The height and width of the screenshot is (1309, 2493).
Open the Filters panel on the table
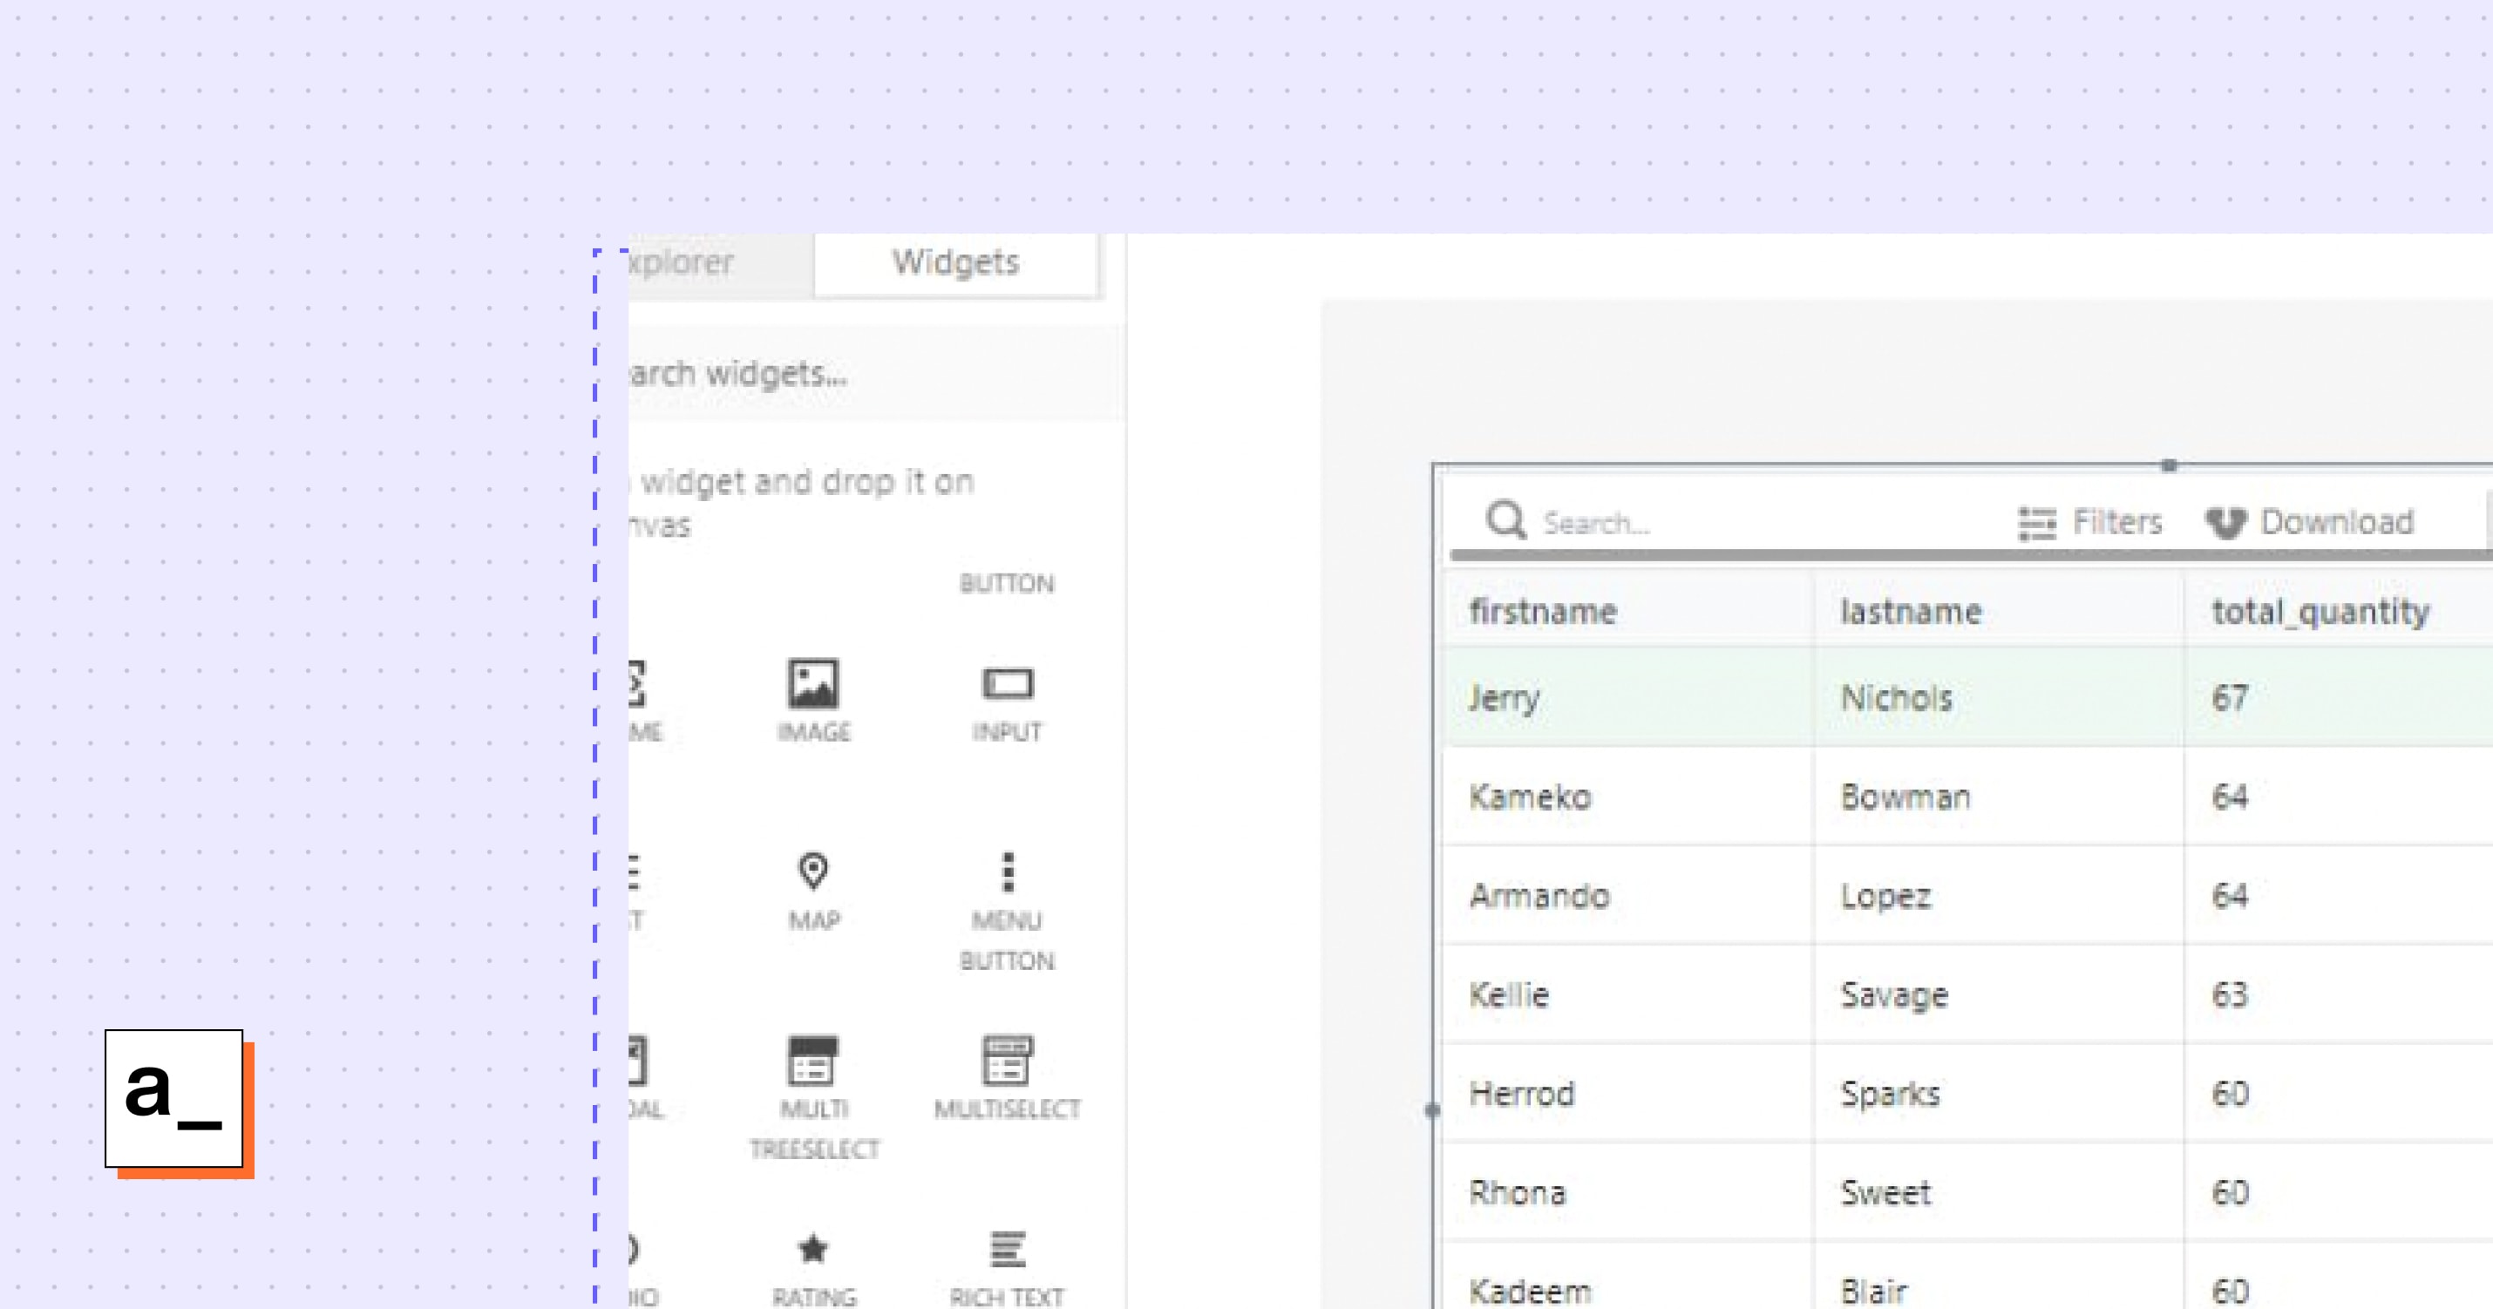(x=2096, y=522)
